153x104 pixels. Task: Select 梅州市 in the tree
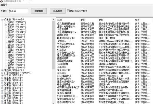(16, 52)
